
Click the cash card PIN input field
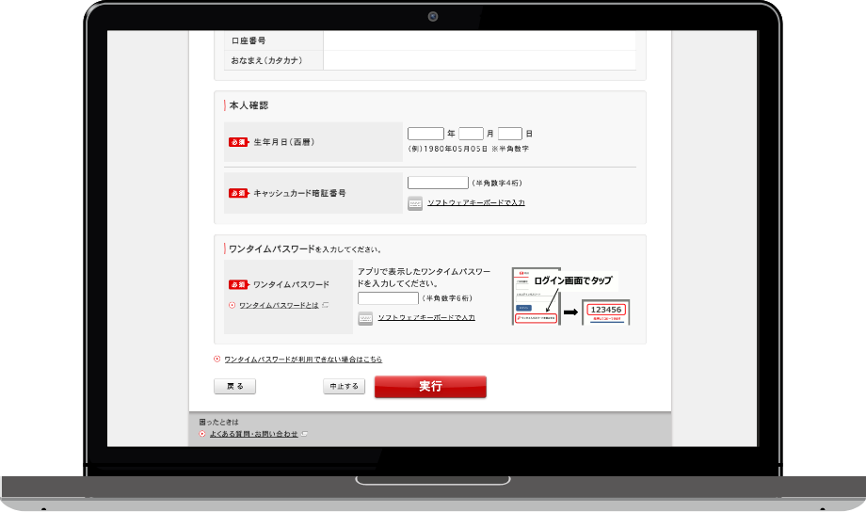point(438,183)
